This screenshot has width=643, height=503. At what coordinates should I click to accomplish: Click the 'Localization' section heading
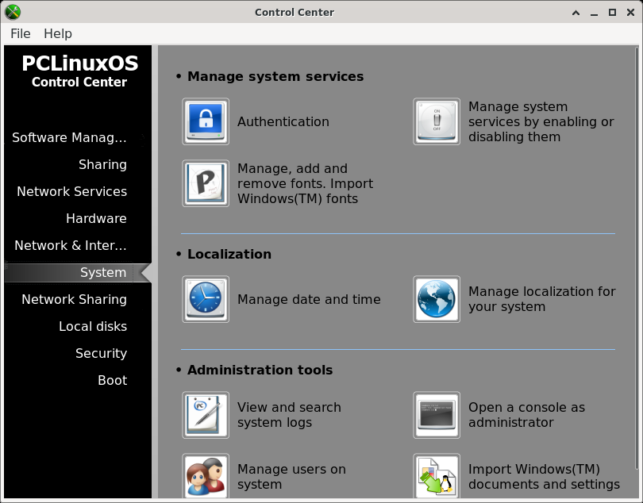(x=229, y=254)
